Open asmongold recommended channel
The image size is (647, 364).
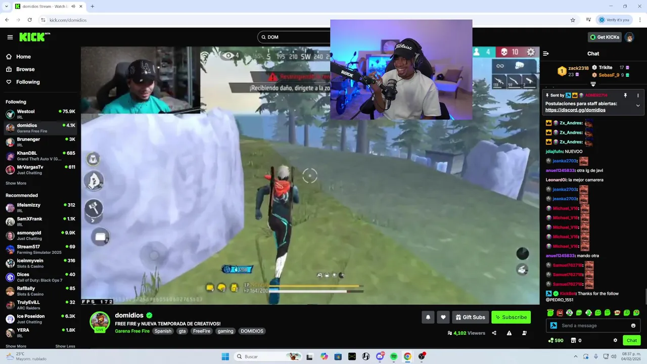coord(40,235)
